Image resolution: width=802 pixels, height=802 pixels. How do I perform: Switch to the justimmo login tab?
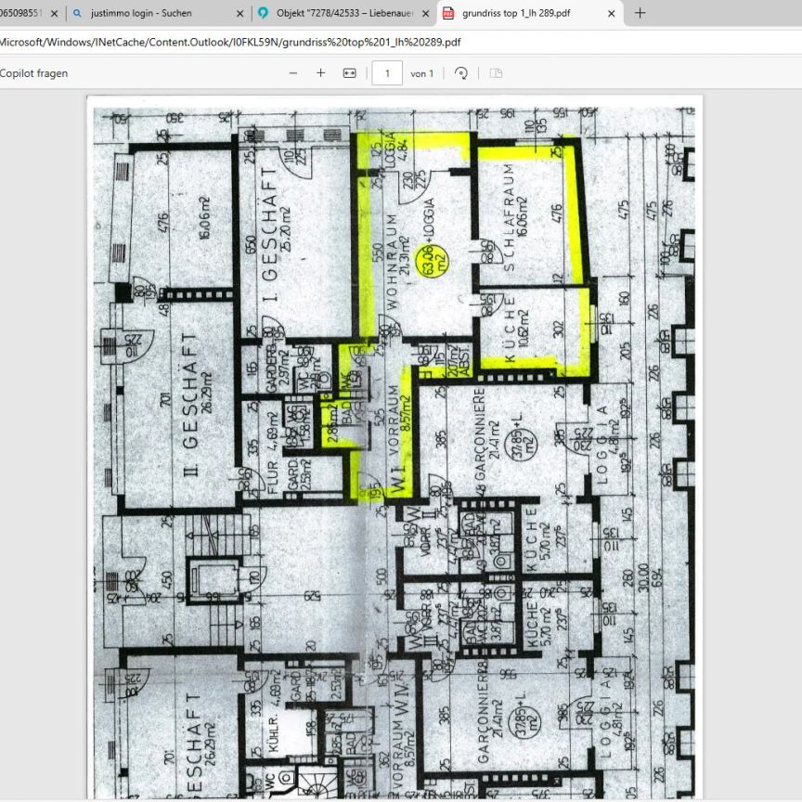[149, 14]
